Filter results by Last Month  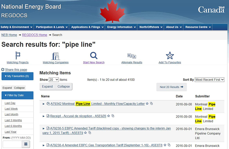tap(11, 115)
